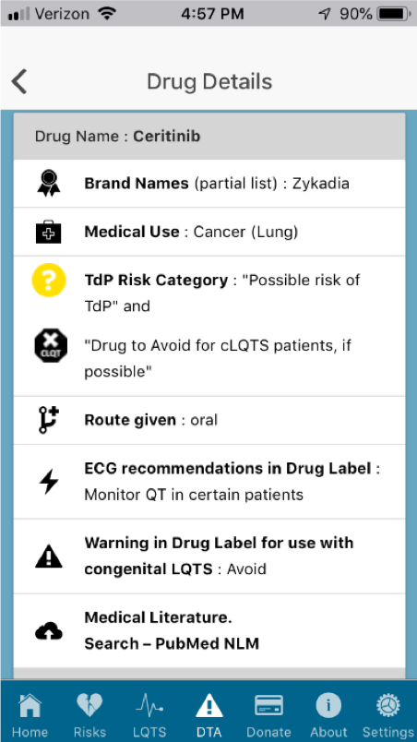Go back using the left chevron arrow
Image resolution: width=417 pixels, height=742 pixels.
tap(19, 81)
